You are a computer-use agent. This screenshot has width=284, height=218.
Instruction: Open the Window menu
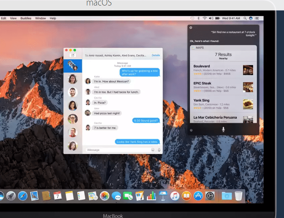pos(41,18)
